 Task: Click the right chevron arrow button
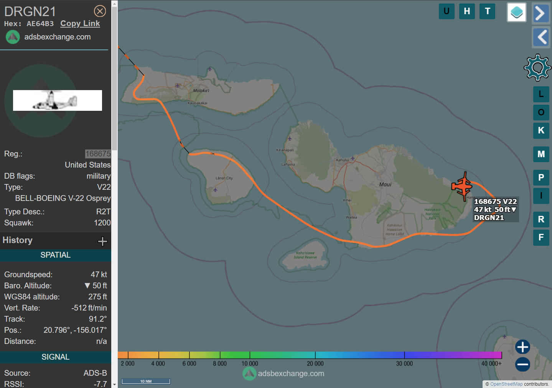[x=541, y=13]
